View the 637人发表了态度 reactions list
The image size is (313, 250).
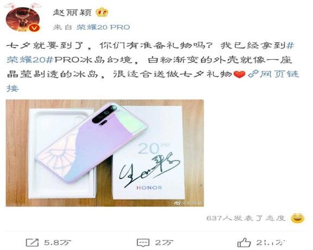[x=245, y=218]
